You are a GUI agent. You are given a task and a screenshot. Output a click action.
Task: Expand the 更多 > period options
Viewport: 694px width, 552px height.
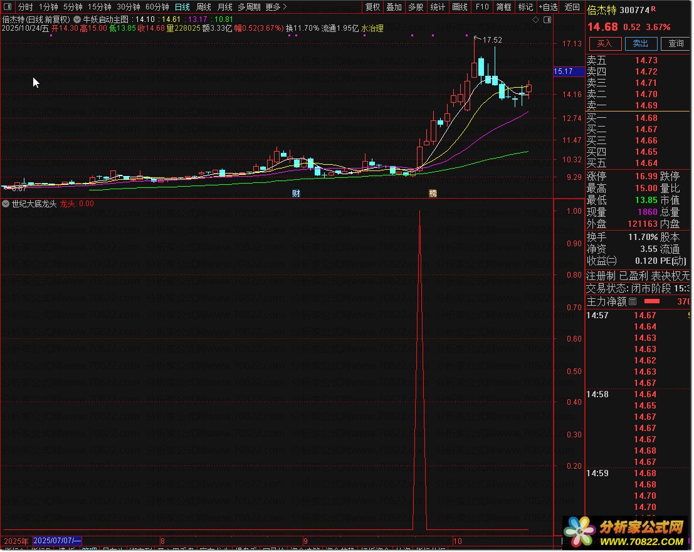click(276, 7)
